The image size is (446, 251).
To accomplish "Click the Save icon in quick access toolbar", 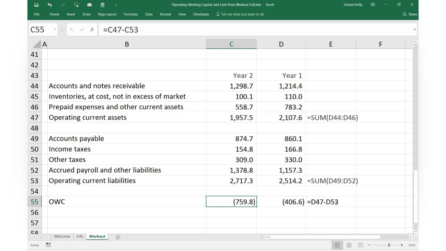I will point(36,5).
